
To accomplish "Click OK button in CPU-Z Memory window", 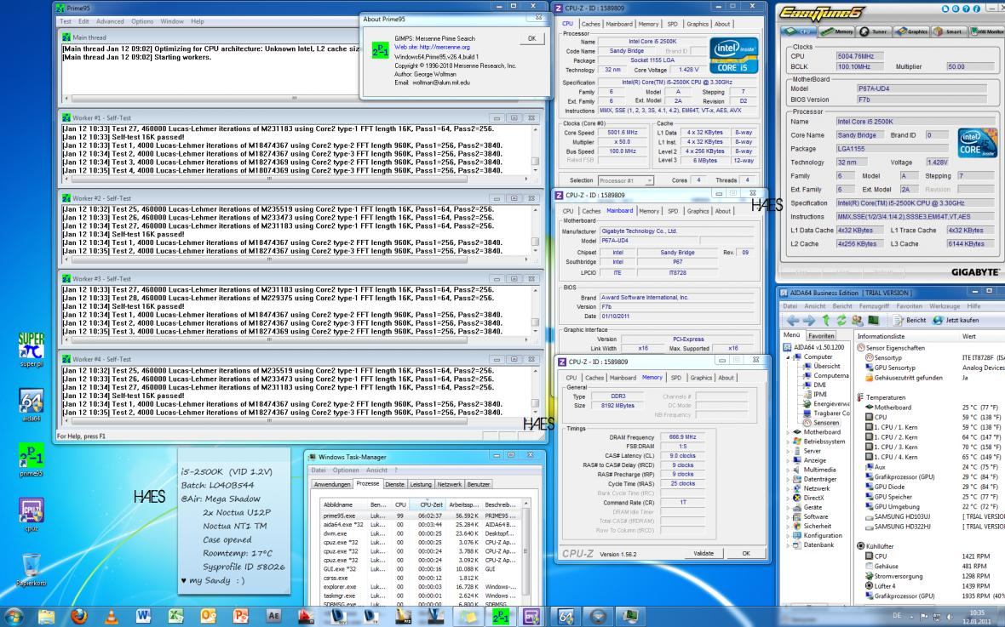I will click(746, 553).
